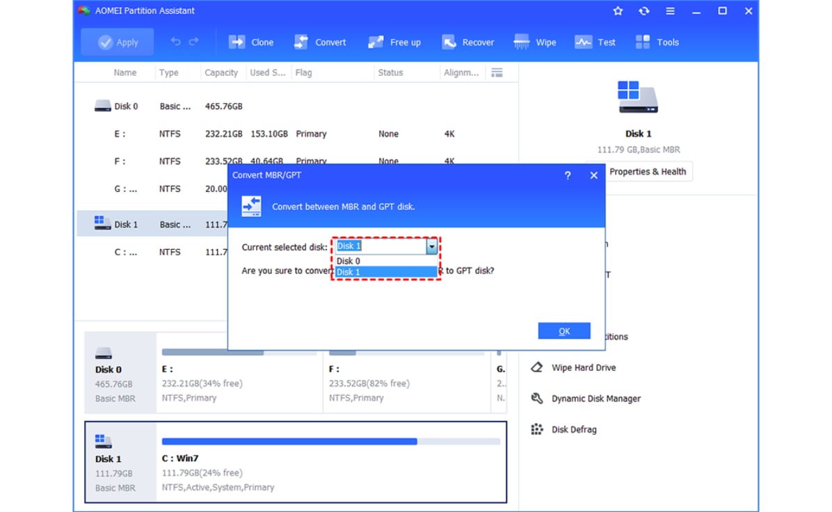Open the Recover tool
This screenshot has height=512, width=832.
[467, 42]
